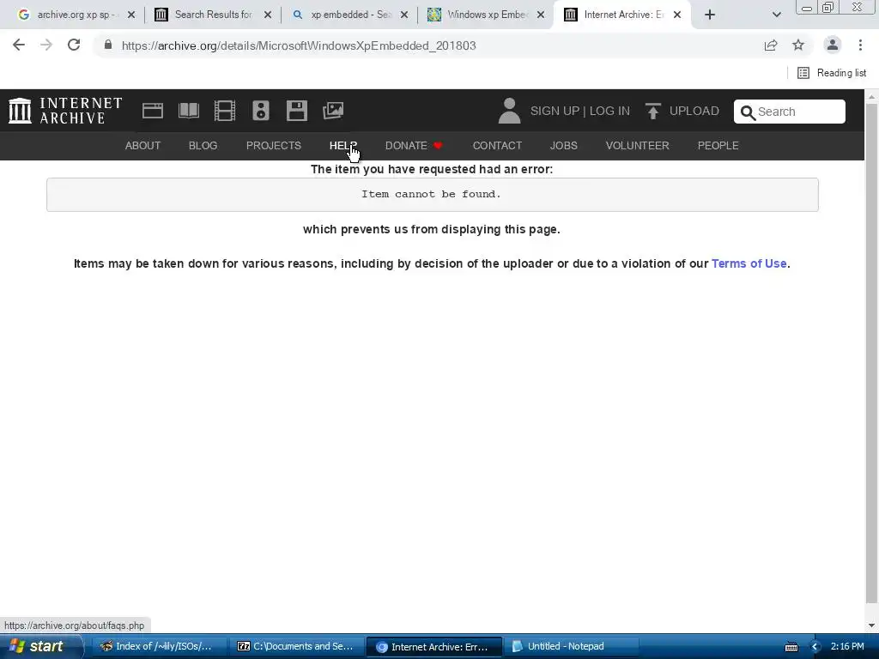Viewport: 879px width, 659px height.
Task: Open the HELP nav item
Action: pos(343,146)
